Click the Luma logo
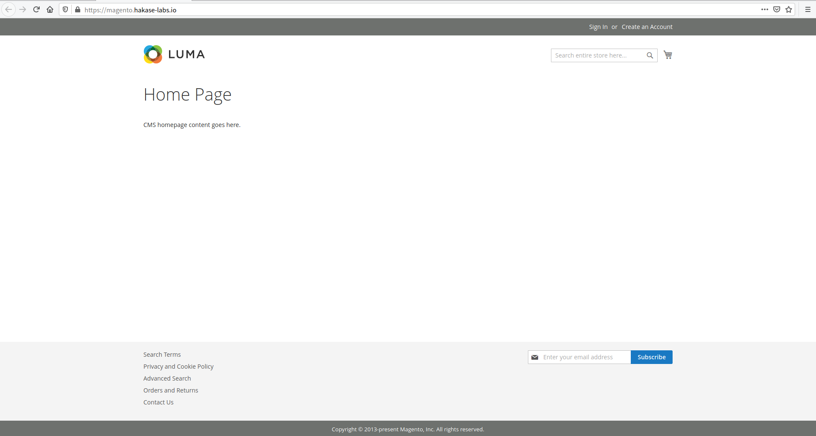 [174, 54]
